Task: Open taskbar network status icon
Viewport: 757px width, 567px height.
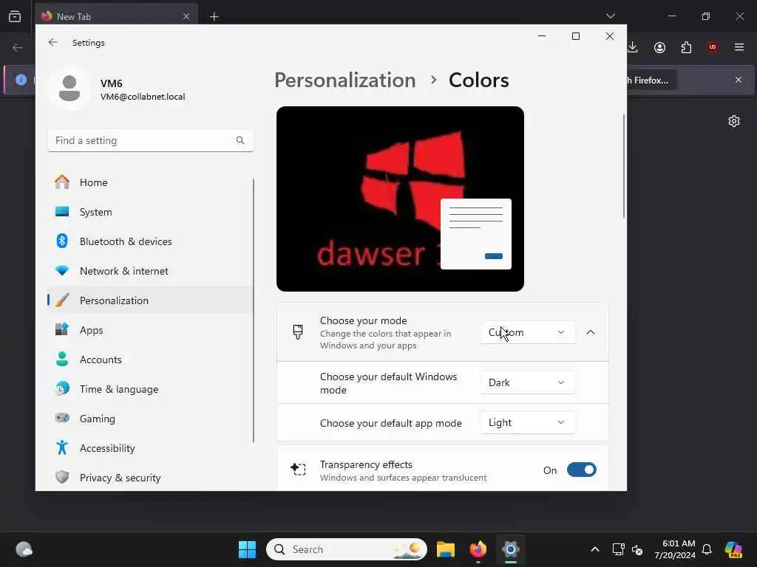Action: [618, 549]
